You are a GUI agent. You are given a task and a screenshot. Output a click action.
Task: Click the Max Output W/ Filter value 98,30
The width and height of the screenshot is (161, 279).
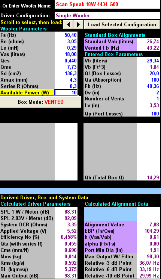point(153,256)
